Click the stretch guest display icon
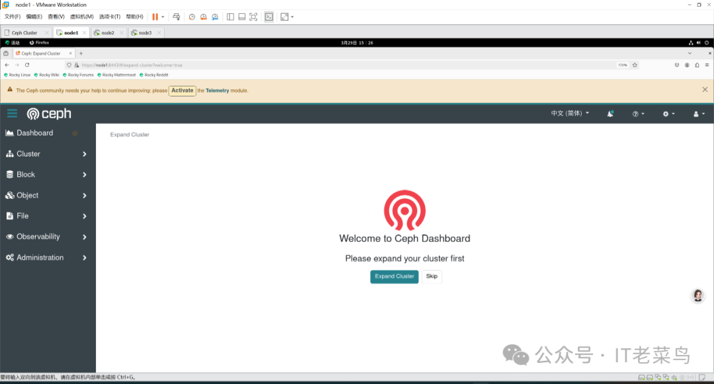Viewport: 714px width, 384px height. pos(284,17)
